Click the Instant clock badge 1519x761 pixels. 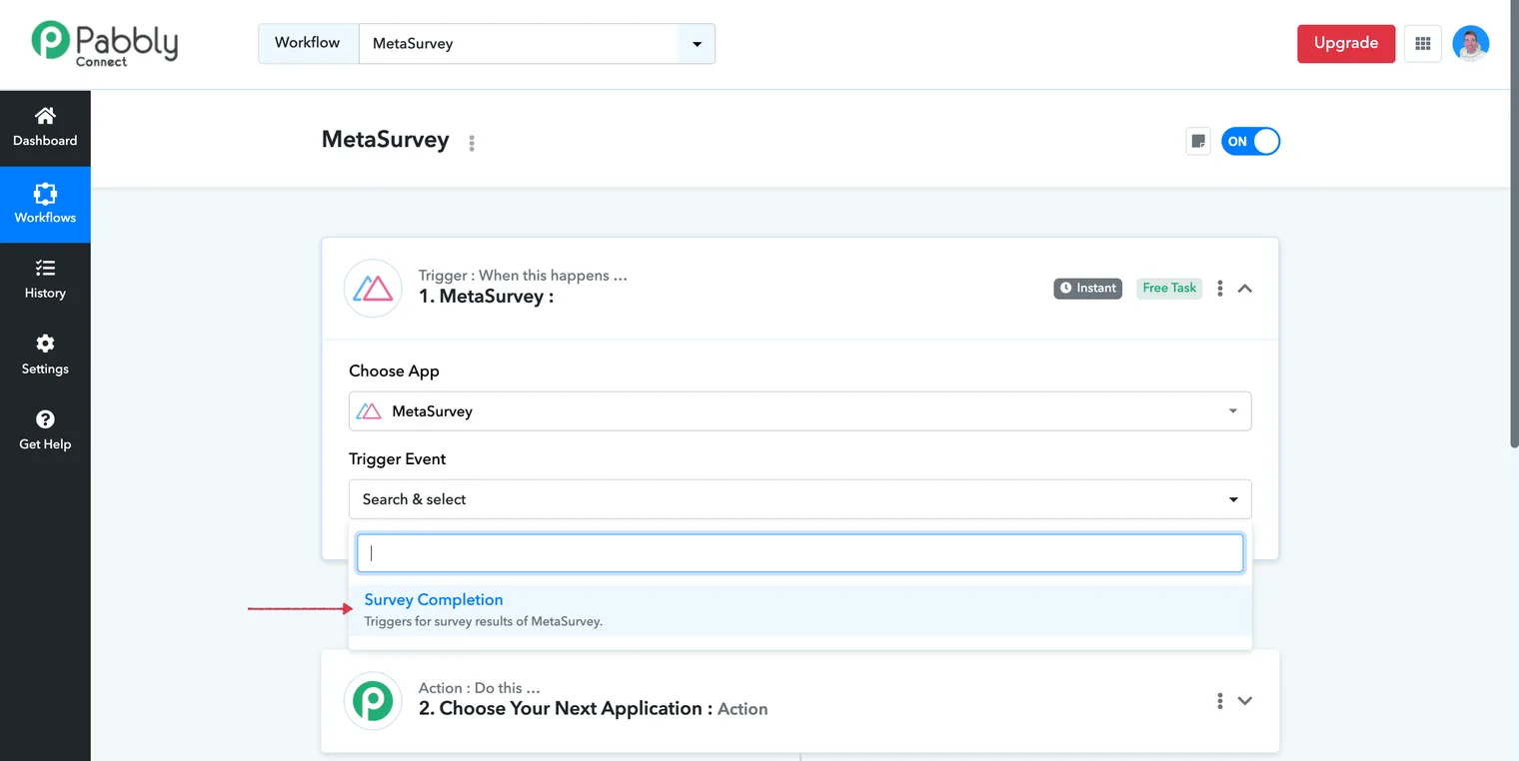1088,288
